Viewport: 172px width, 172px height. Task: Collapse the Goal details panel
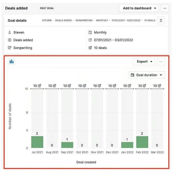[161, 20]
